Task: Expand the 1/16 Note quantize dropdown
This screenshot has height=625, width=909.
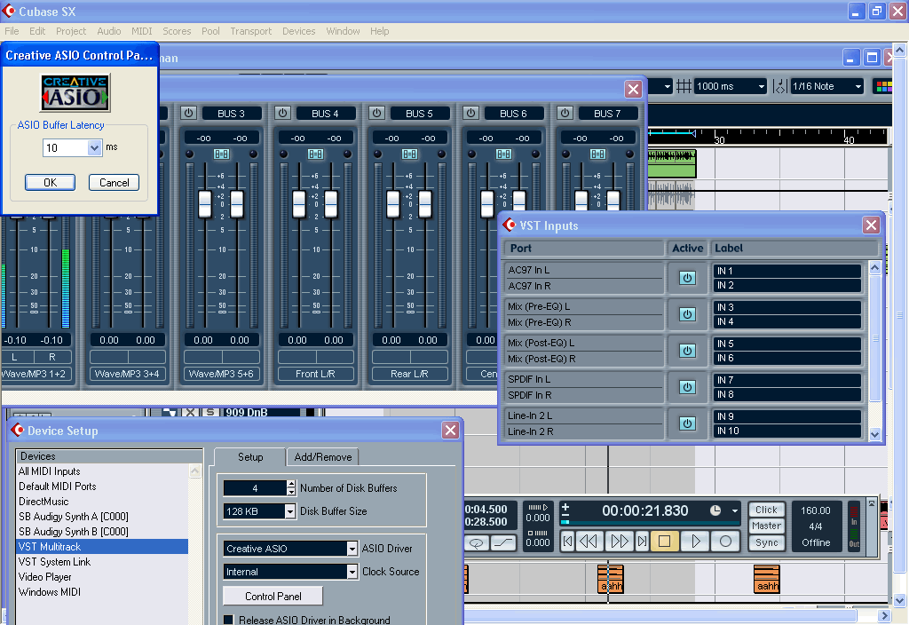Action: coord(858,86)
